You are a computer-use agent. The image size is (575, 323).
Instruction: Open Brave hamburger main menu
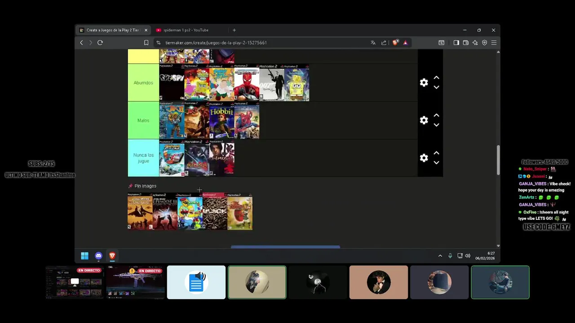point(494,43)
